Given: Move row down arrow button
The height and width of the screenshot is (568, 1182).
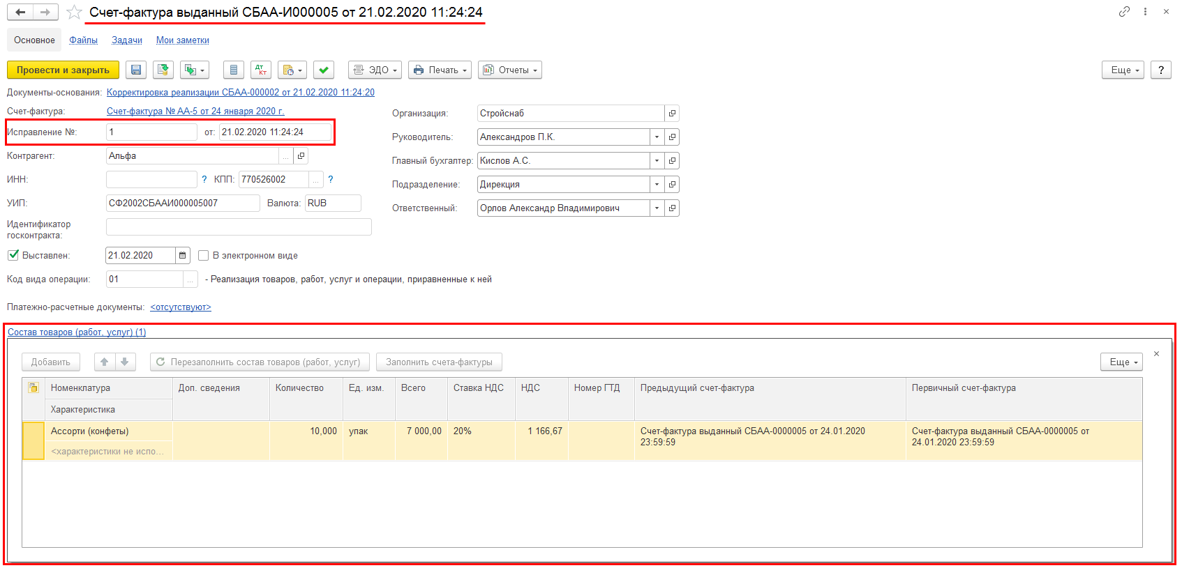Looking at the screenshot, I should pos(124,362).
